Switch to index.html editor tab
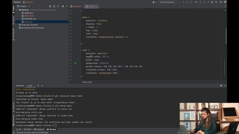The image size is (239, 134). click(77, 6)
